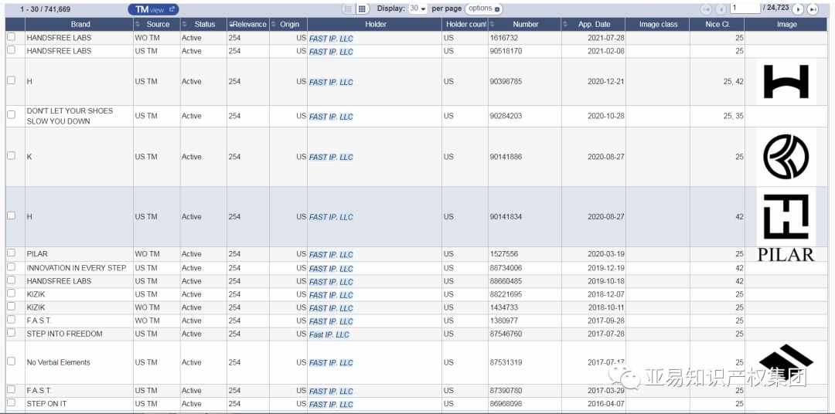Click Nice class value 25, 35

click(733, 116)
